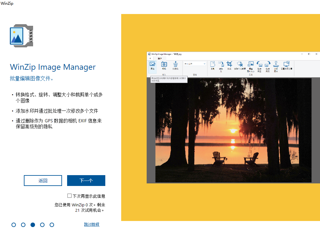Skip the tutorial via 跳过教程 link

[x=92, y=224]
